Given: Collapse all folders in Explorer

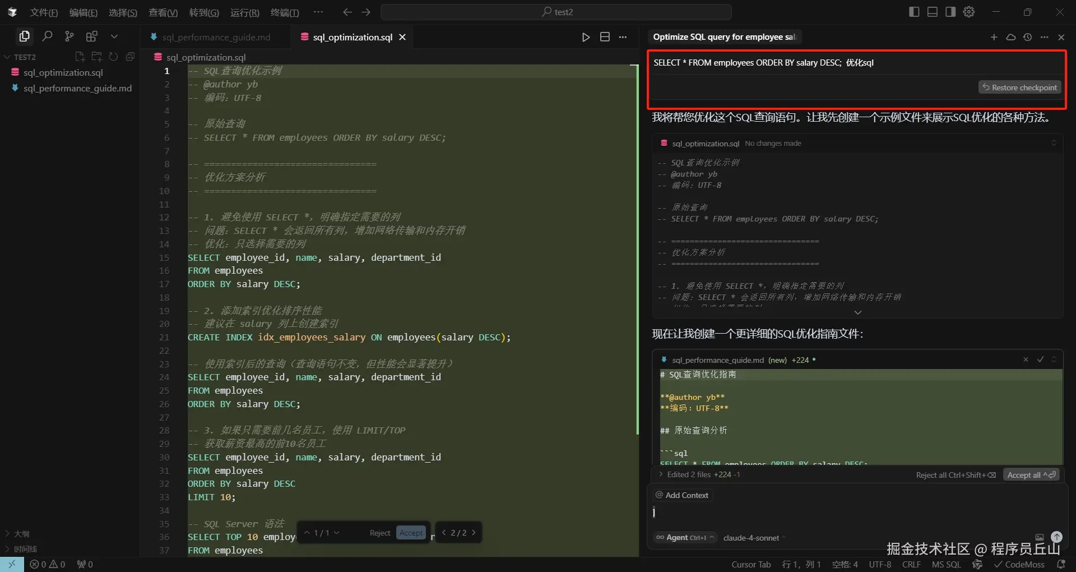Looking at the screenshot, I should (x=130, y=56).
